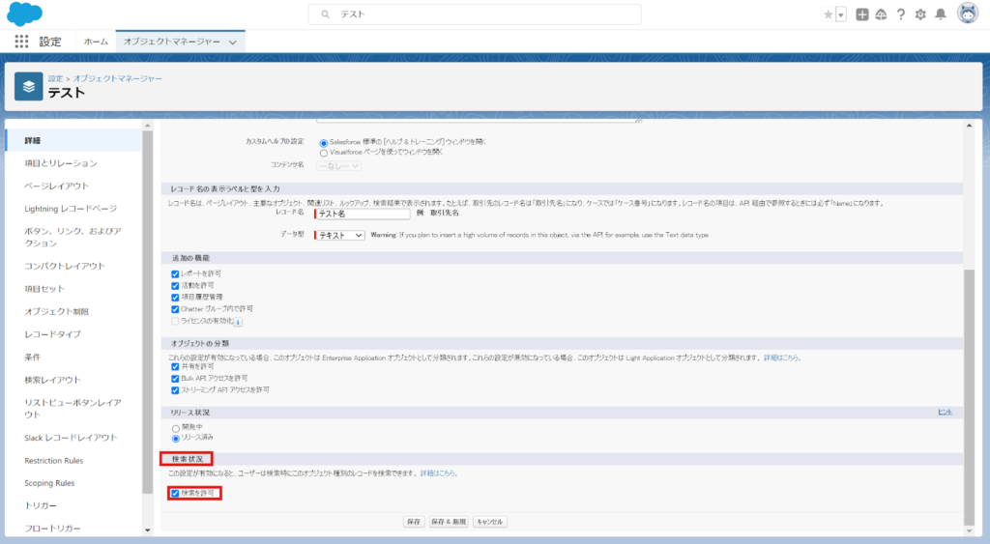This screenshot has width=990, height=544.
Task: Open the notifications bell
Action: 940,14
